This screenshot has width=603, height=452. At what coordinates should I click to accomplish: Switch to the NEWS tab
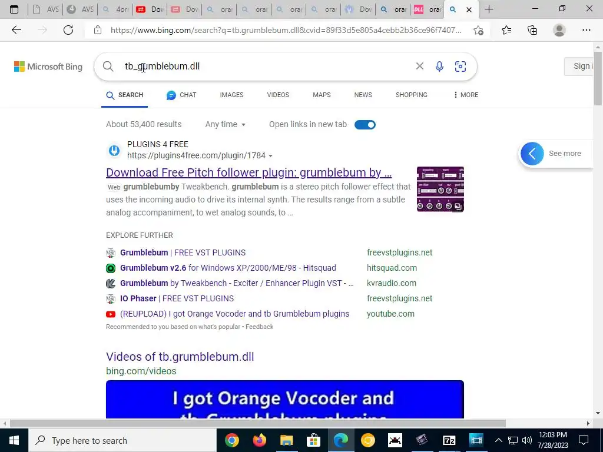coord(363,95)
